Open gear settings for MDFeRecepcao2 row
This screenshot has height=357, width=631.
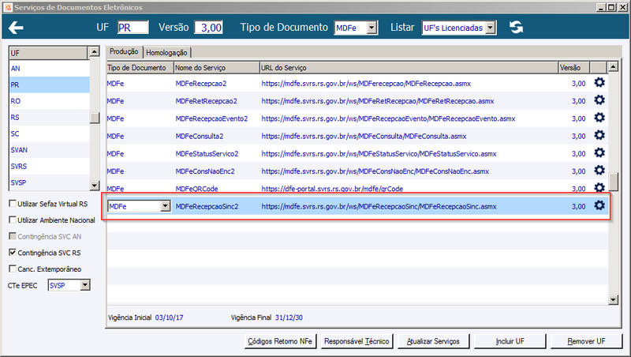599,83
